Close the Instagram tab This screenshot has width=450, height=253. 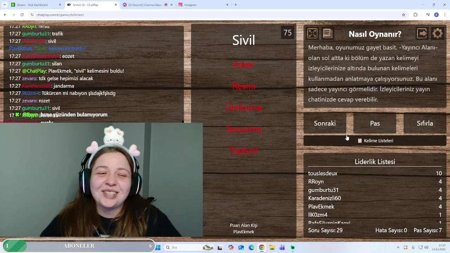(227, 5)
